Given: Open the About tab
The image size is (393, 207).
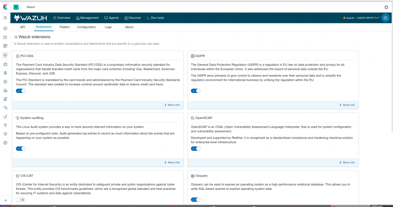Looking at the screenshot, I should click(x=129, y=27).
